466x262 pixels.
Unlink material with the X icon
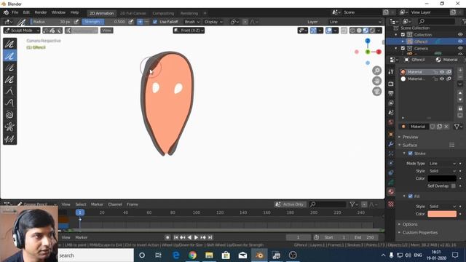point(446,127)
